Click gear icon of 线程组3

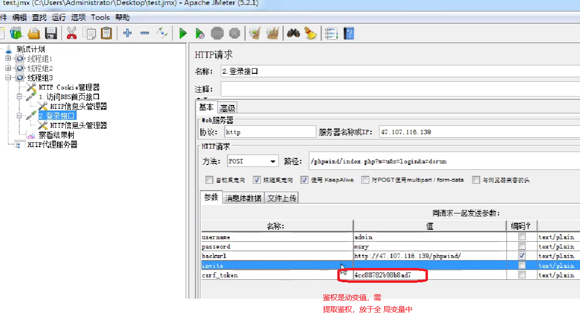20,78
